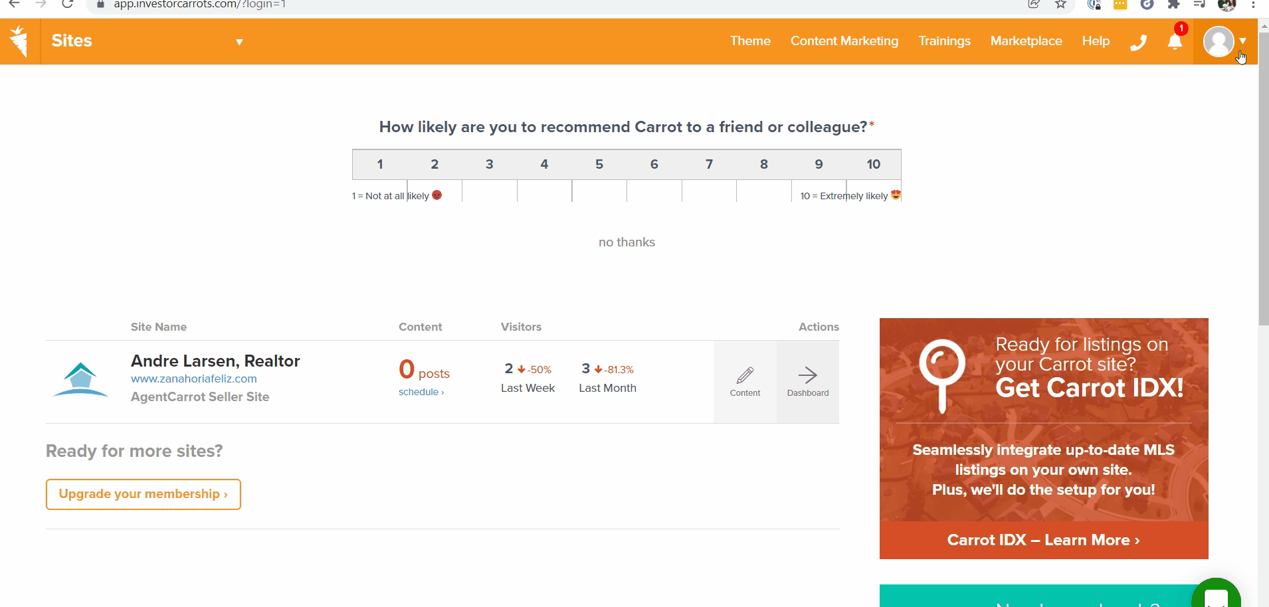The width and height of the screenshot is (1269, 607).
Task: Visit www.zanahoriafeliz.com link
Action: (x=194, y=379)
